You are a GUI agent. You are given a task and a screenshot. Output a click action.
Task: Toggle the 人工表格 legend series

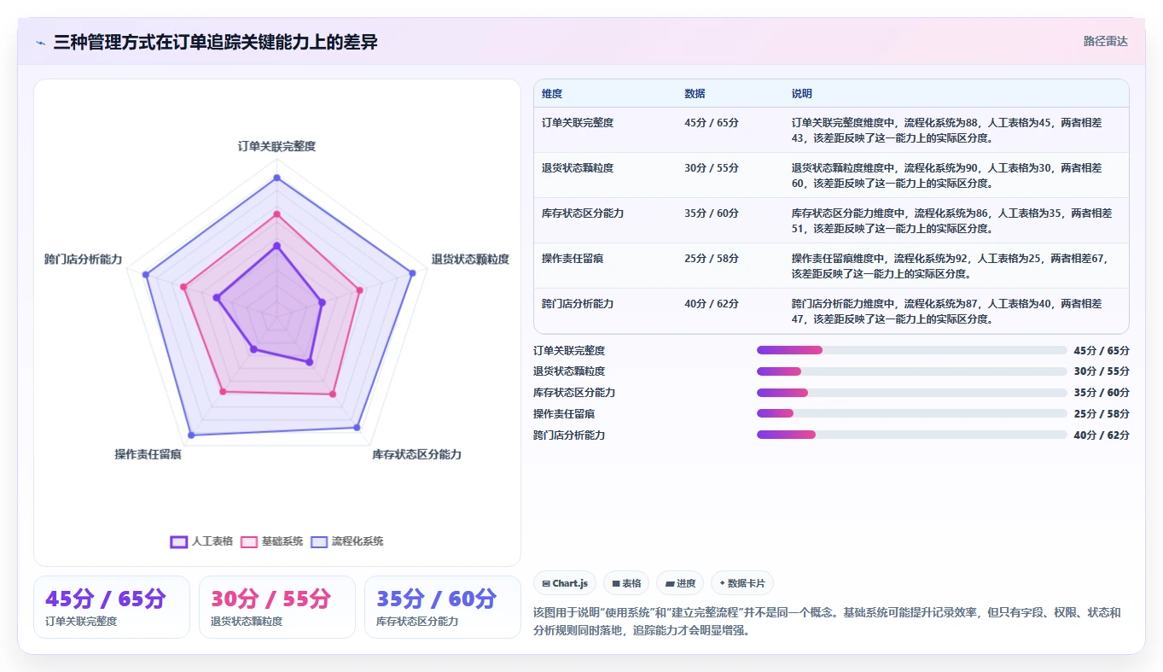tap(202, 541)
